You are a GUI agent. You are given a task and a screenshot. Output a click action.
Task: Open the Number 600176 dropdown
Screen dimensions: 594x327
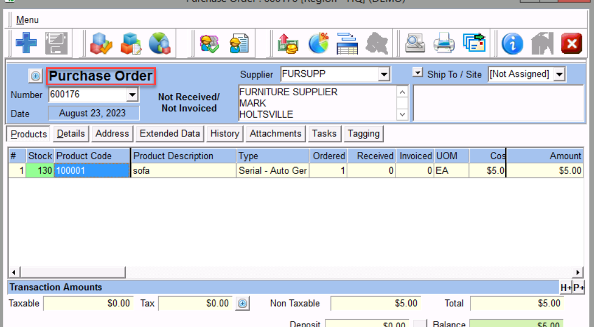coord(132,95)
